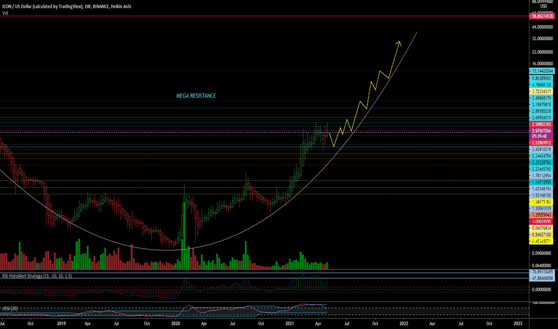
Task: Click the 2023 time axis label
Action: 518,324
